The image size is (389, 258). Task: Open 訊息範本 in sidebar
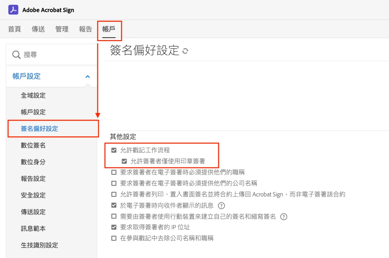[x=33, y=228]
